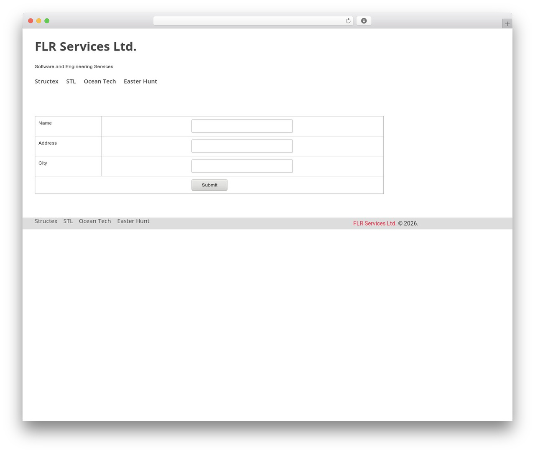Image resolution: width=535 pixels, height=453 pixels.
Task: Open a new tab with the plus icon
Action: point(507,24)
